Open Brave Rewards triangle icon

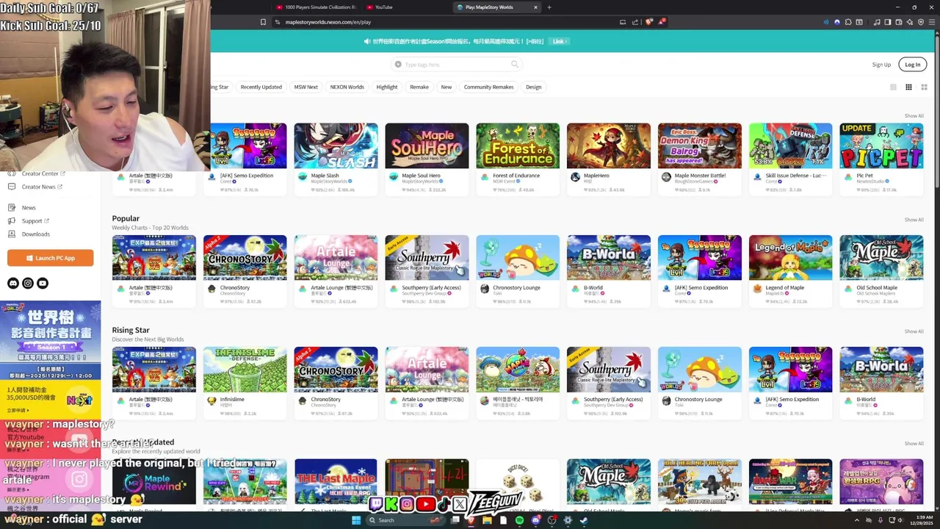point(662,22)
